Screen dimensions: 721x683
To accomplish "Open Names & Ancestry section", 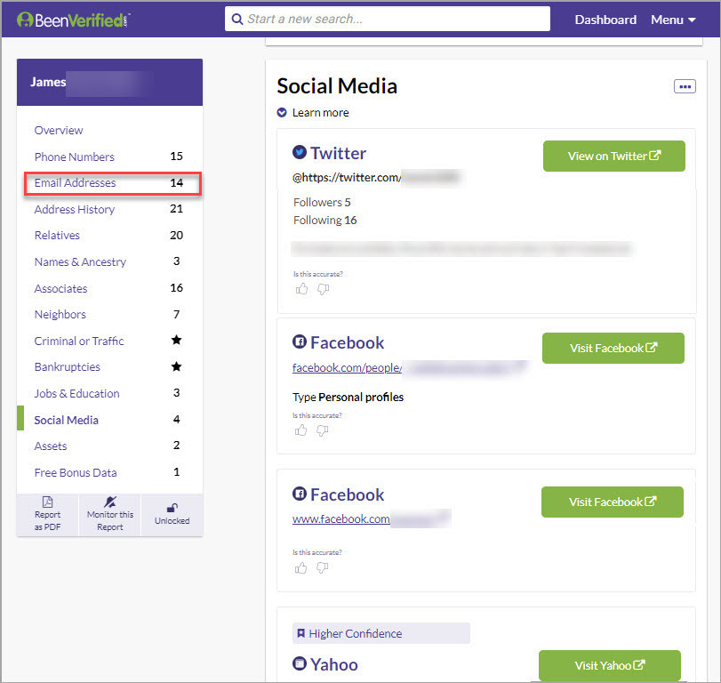I will 109,261.
